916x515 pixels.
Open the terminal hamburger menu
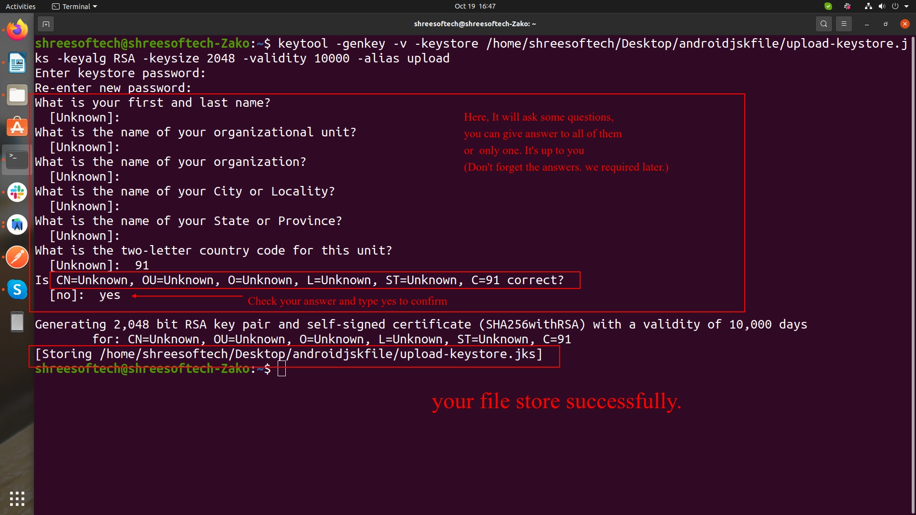(x=843, y=24)
